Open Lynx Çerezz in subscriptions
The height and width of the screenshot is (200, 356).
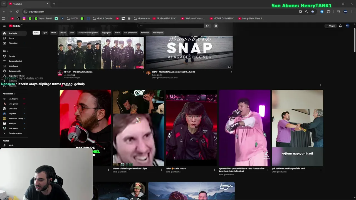(x=14, y=104)
